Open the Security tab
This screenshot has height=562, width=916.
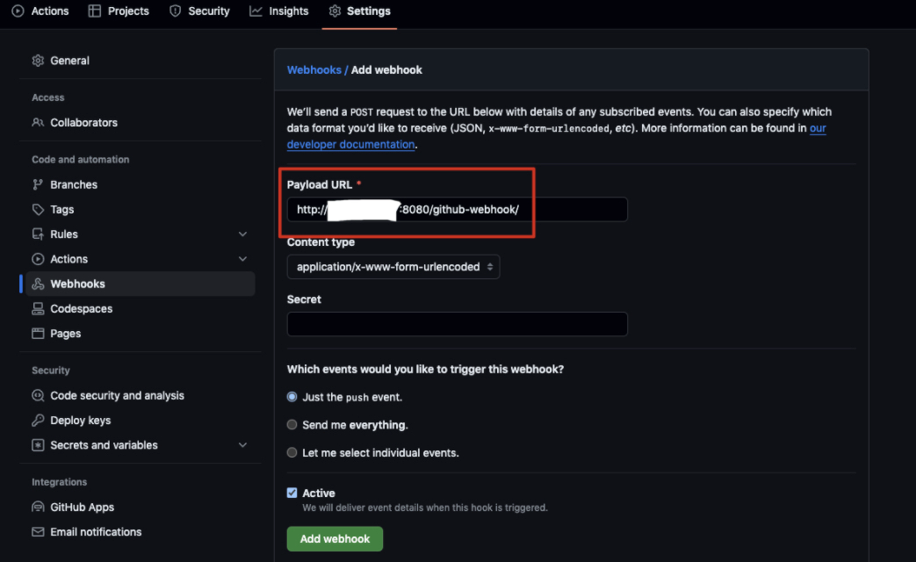[x=199, y=11]
